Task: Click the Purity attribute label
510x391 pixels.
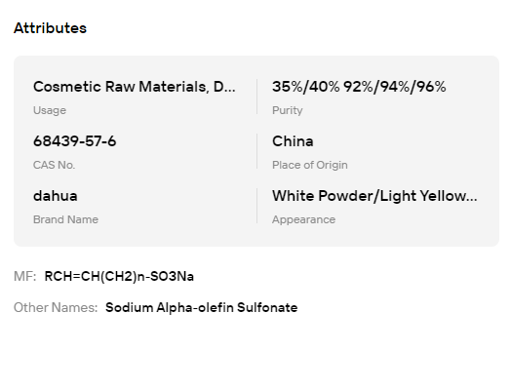Action: (288, 110)
